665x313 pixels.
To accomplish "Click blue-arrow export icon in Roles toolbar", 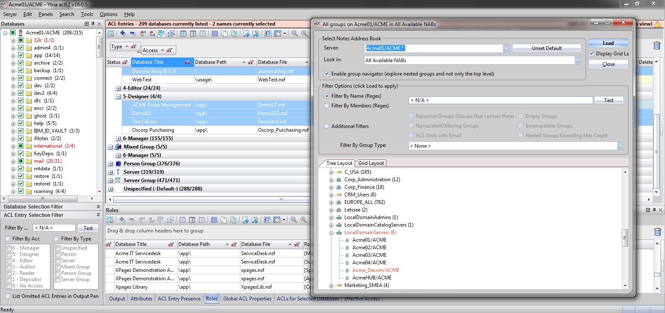I will pos(246,220).
